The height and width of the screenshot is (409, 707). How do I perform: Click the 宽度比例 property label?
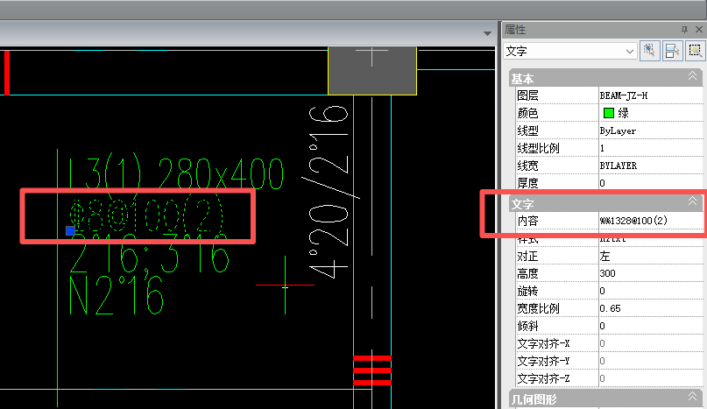[539, 308]
